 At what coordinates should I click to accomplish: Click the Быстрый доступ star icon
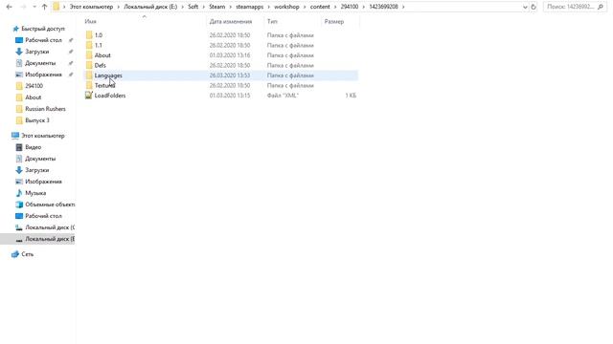(x=15, y=29)
